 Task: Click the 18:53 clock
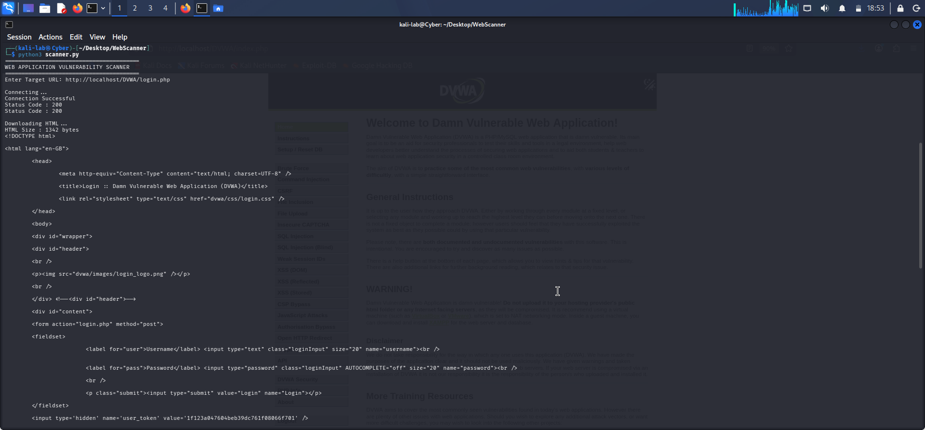coord(875,8)
